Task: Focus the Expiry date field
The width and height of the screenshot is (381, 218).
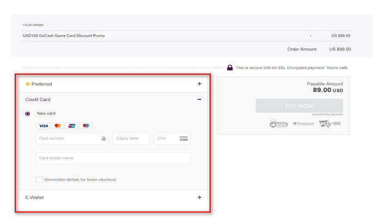Action: click(131, 138)
